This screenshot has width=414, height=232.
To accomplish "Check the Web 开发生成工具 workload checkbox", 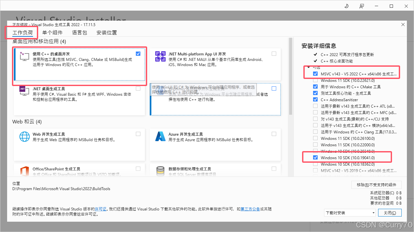I will pos(138,134).
